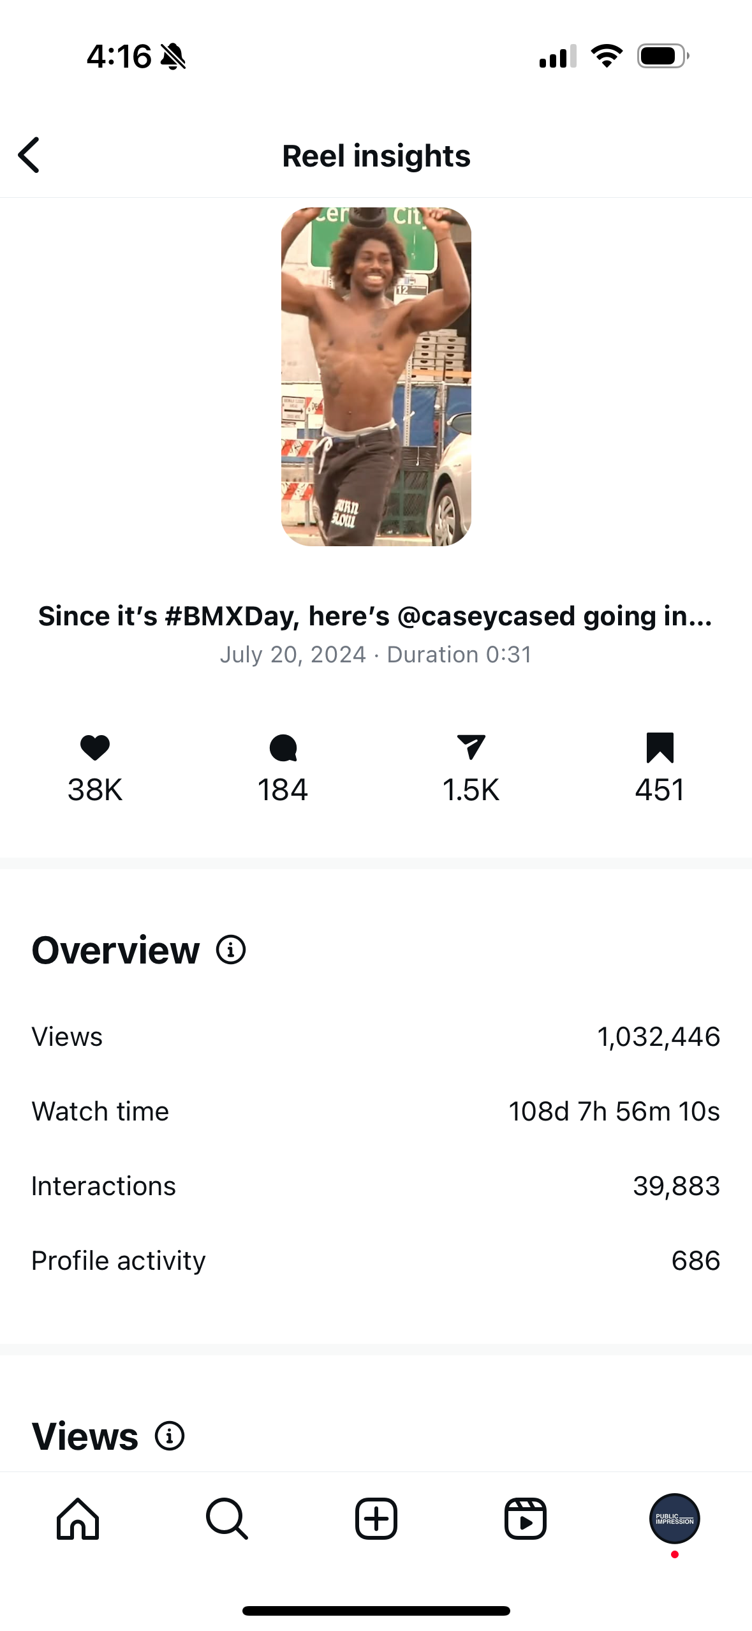The height and width of the screenshot is (1631, 752).
Task: Switch to the Reels tab
Action: coord(526,1519)
